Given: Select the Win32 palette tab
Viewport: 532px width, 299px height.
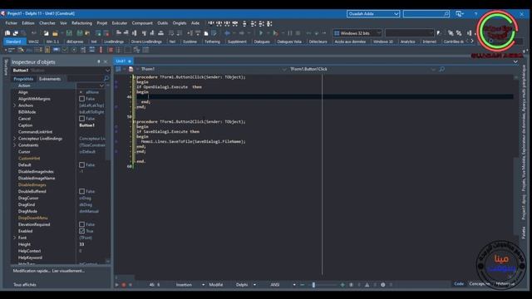Looking at the screenshot, I should click(33, 42).
